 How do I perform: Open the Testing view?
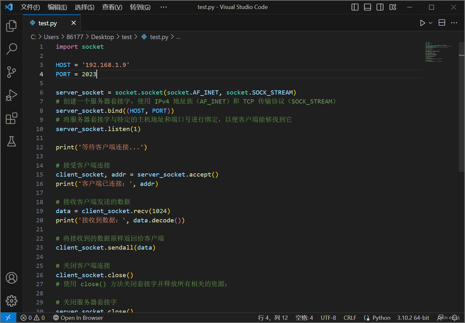tap(11, 141)
